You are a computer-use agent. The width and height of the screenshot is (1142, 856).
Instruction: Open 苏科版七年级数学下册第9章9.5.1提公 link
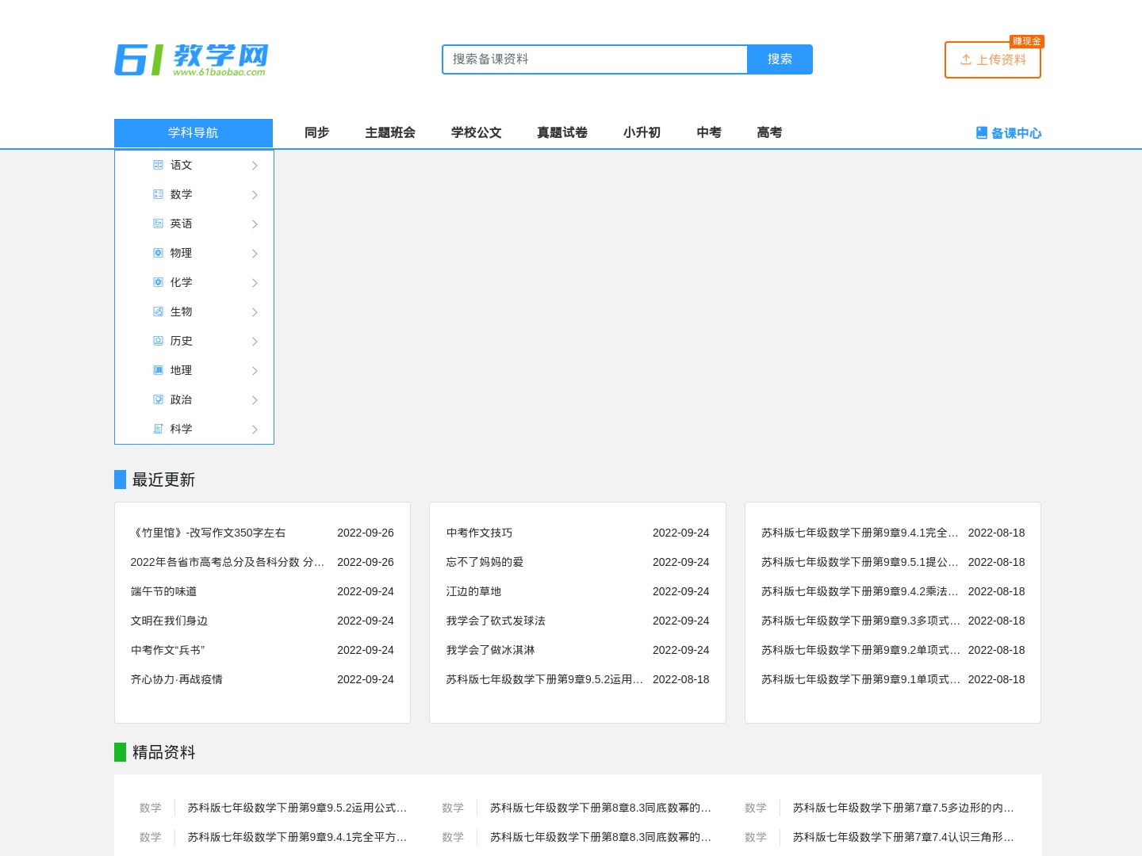tap(860, 562)
